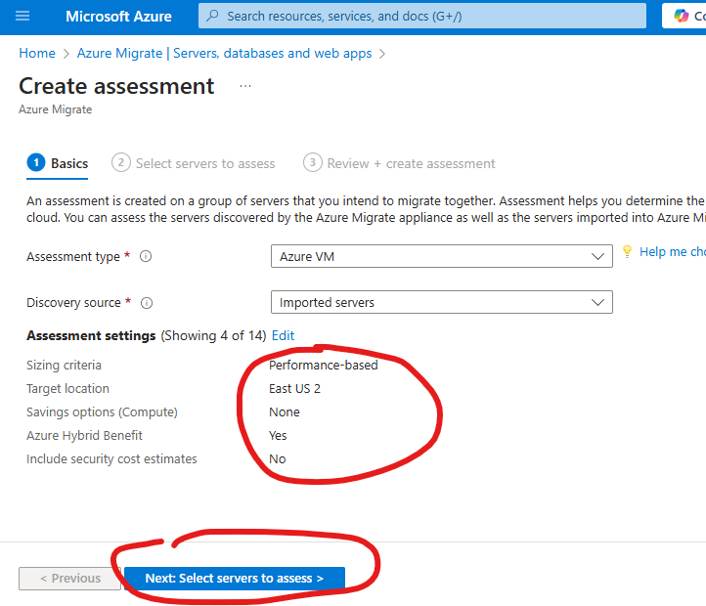The height and width of the screenshot is (606, 706).
Task: Open the Help me choose link
Action: click(672, 252)
